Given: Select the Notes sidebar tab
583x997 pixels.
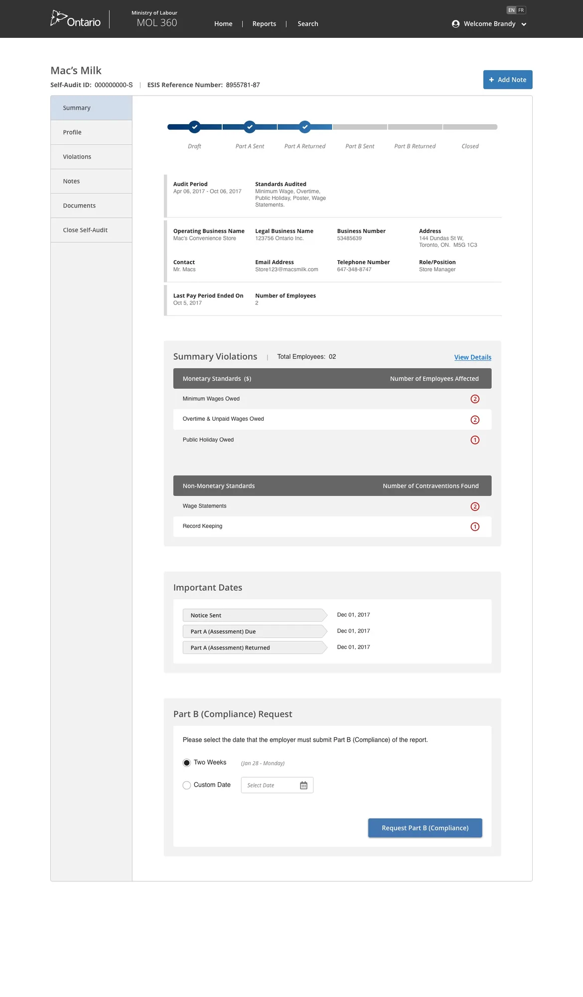Looking at the screenshot, I should 91,181.
